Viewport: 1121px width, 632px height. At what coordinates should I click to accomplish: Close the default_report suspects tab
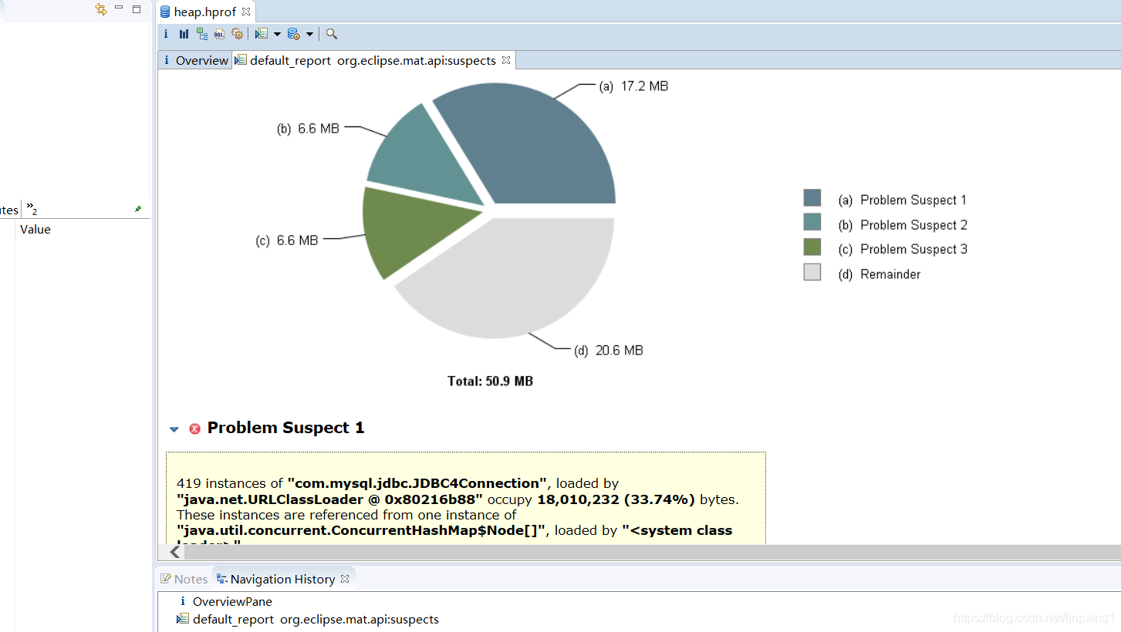(506, 59)
